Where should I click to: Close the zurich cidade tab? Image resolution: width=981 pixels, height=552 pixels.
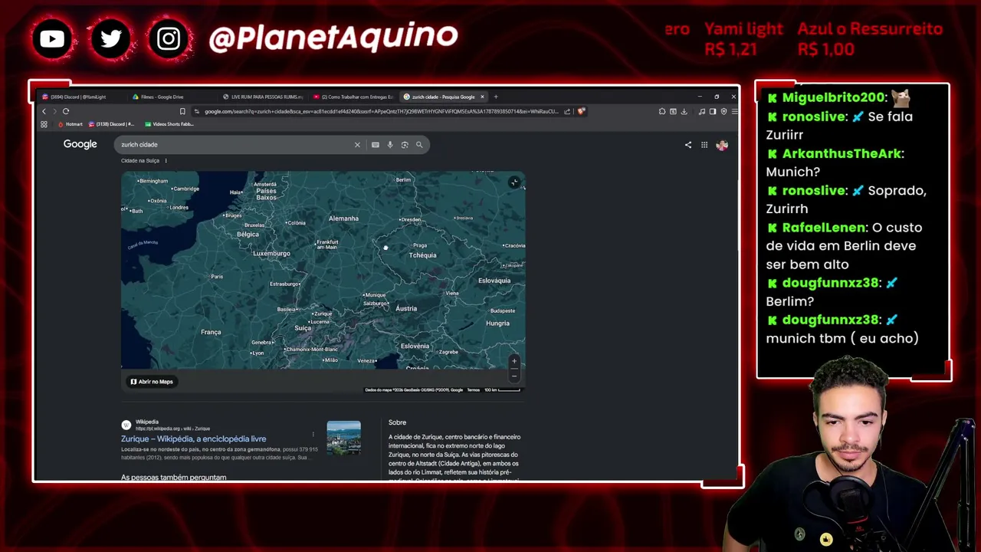pos(483,97)
